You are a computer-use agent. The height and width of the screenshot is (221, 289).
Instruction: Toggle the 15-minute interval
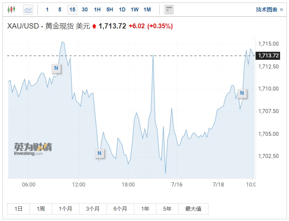[x=72, y=10]
